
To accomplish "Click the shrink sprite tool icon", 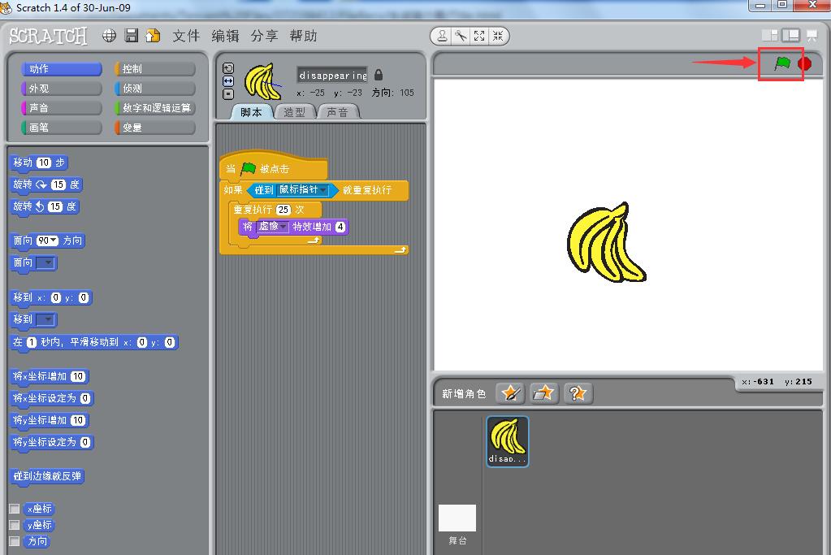I will (497, 36).
